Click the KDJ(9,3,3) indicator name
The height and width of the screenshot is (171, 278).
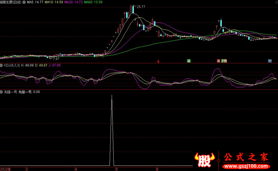12,65
